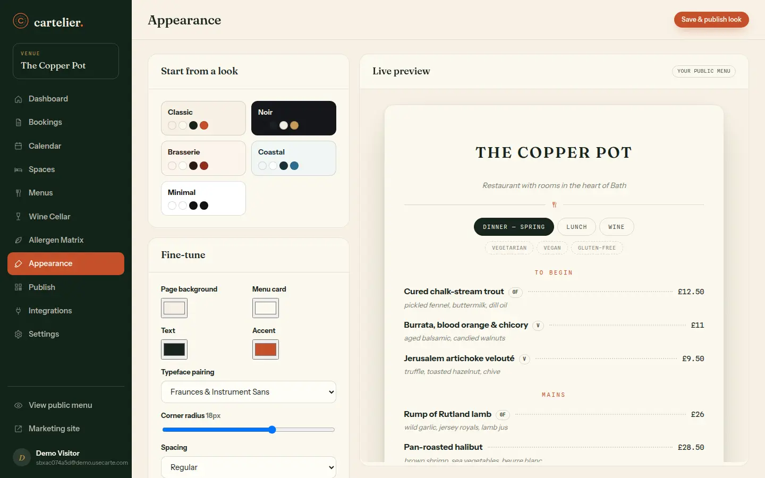Toggle the Vegetarian filter chip
The width and height of the screenshot is (765, 478).
coord(509,248)
